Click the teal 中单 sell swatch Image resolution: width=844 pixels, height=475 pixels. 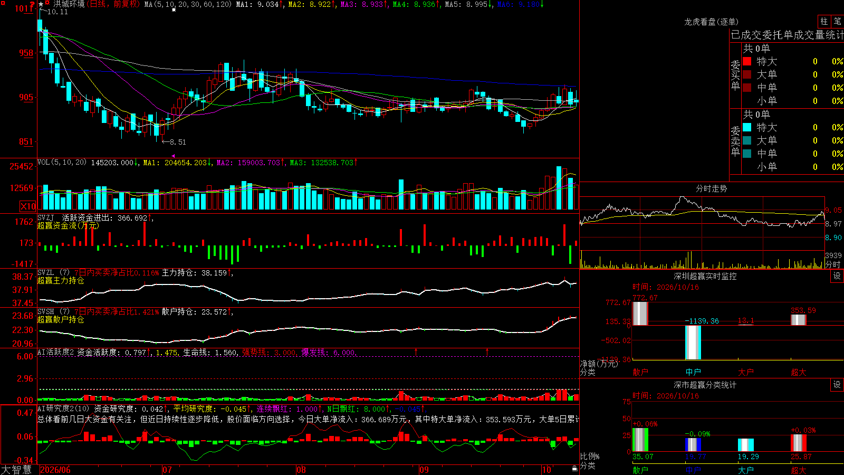coord(747,154)
